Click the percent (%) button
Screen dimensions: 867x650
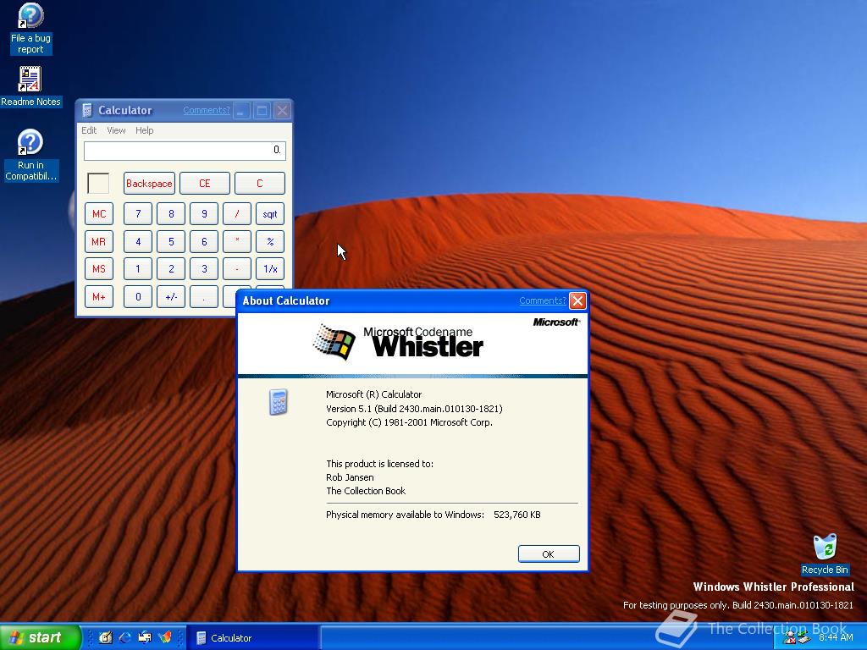(270, 241)
